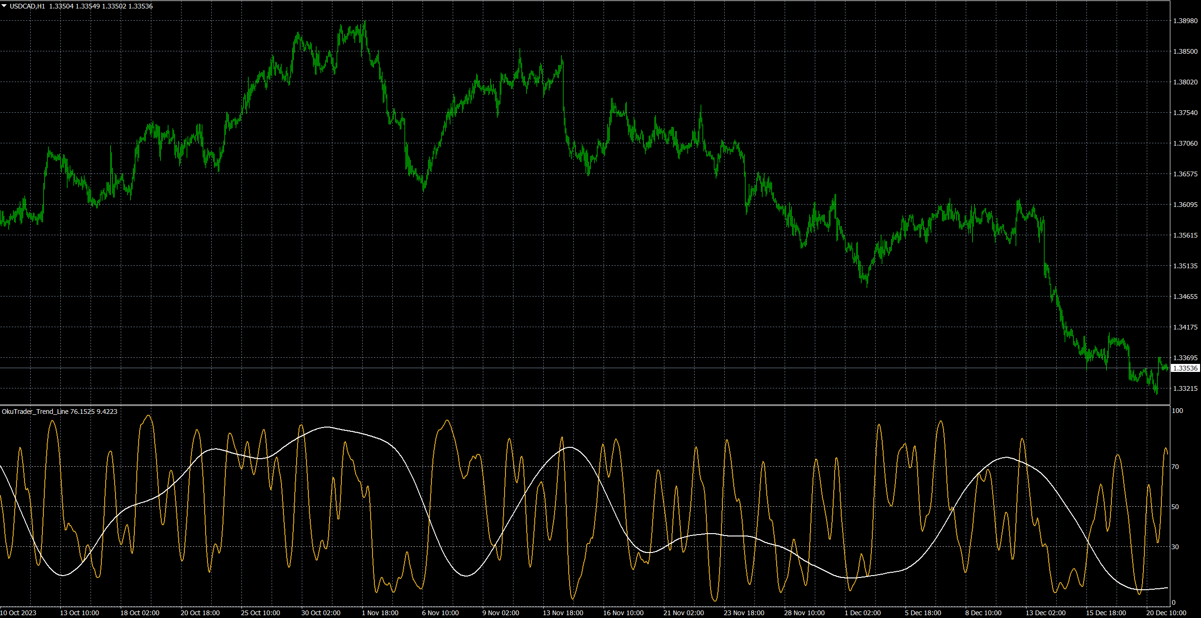1201x618 pixels.
Task: Click the 1.38980 price scale label
Action: (1185, 21)
